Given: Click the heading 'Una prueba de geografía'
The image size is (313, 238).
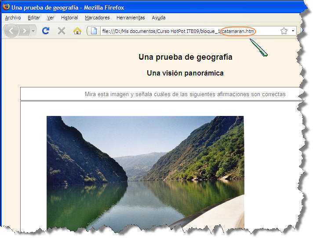Looking at the screenshot, I should pos(186,57).
